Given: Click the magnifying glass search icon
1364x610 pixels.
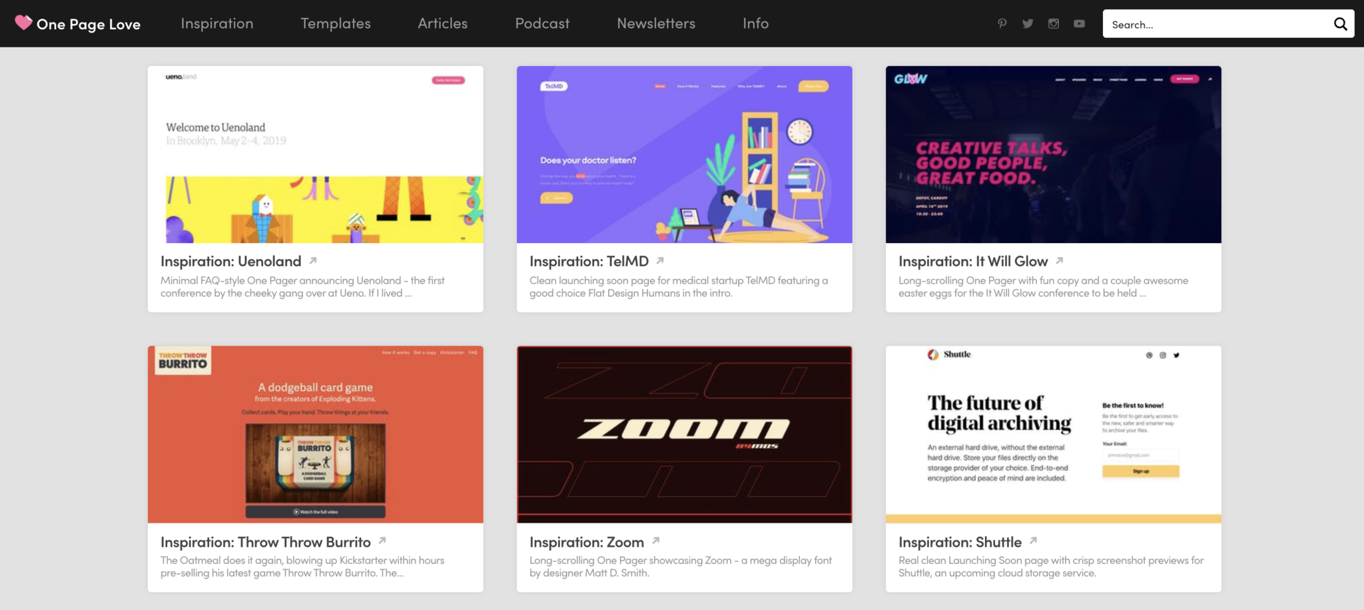Looking at the screenshot, I should tap(1340, 24).
